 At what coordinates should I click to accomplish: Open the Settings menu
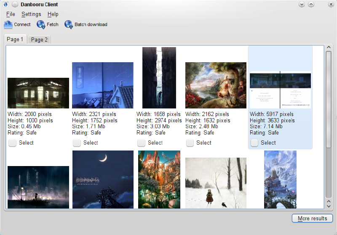point(31,14)
